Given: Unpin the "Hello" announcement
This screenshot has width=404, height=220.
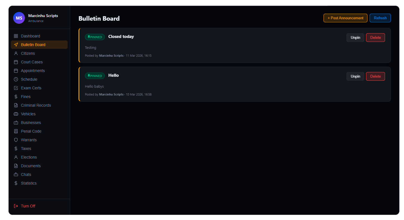Looking at the screenshot, I should pyautogui.click(x=355, y=76).
